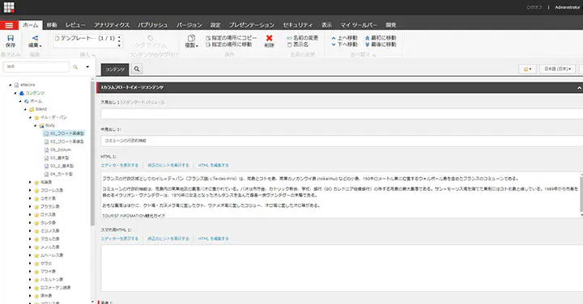Viewport: 583px width, 304px height.
Task: Open the search tab magnifier beside コンテンツ
Action: [137, 69]
